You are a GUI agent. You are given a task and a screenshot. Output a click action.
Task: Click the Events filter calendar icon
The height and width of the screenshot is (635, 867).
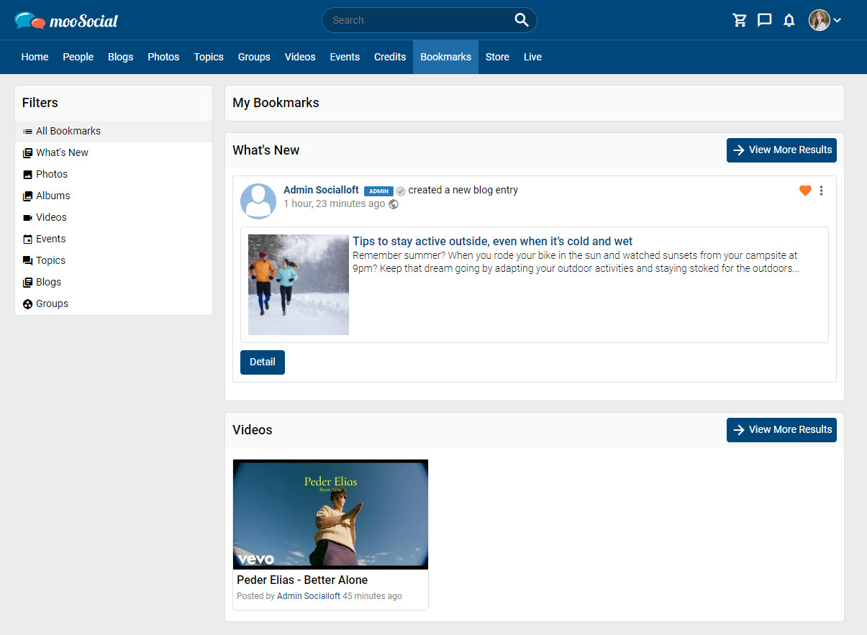(27, 239)
